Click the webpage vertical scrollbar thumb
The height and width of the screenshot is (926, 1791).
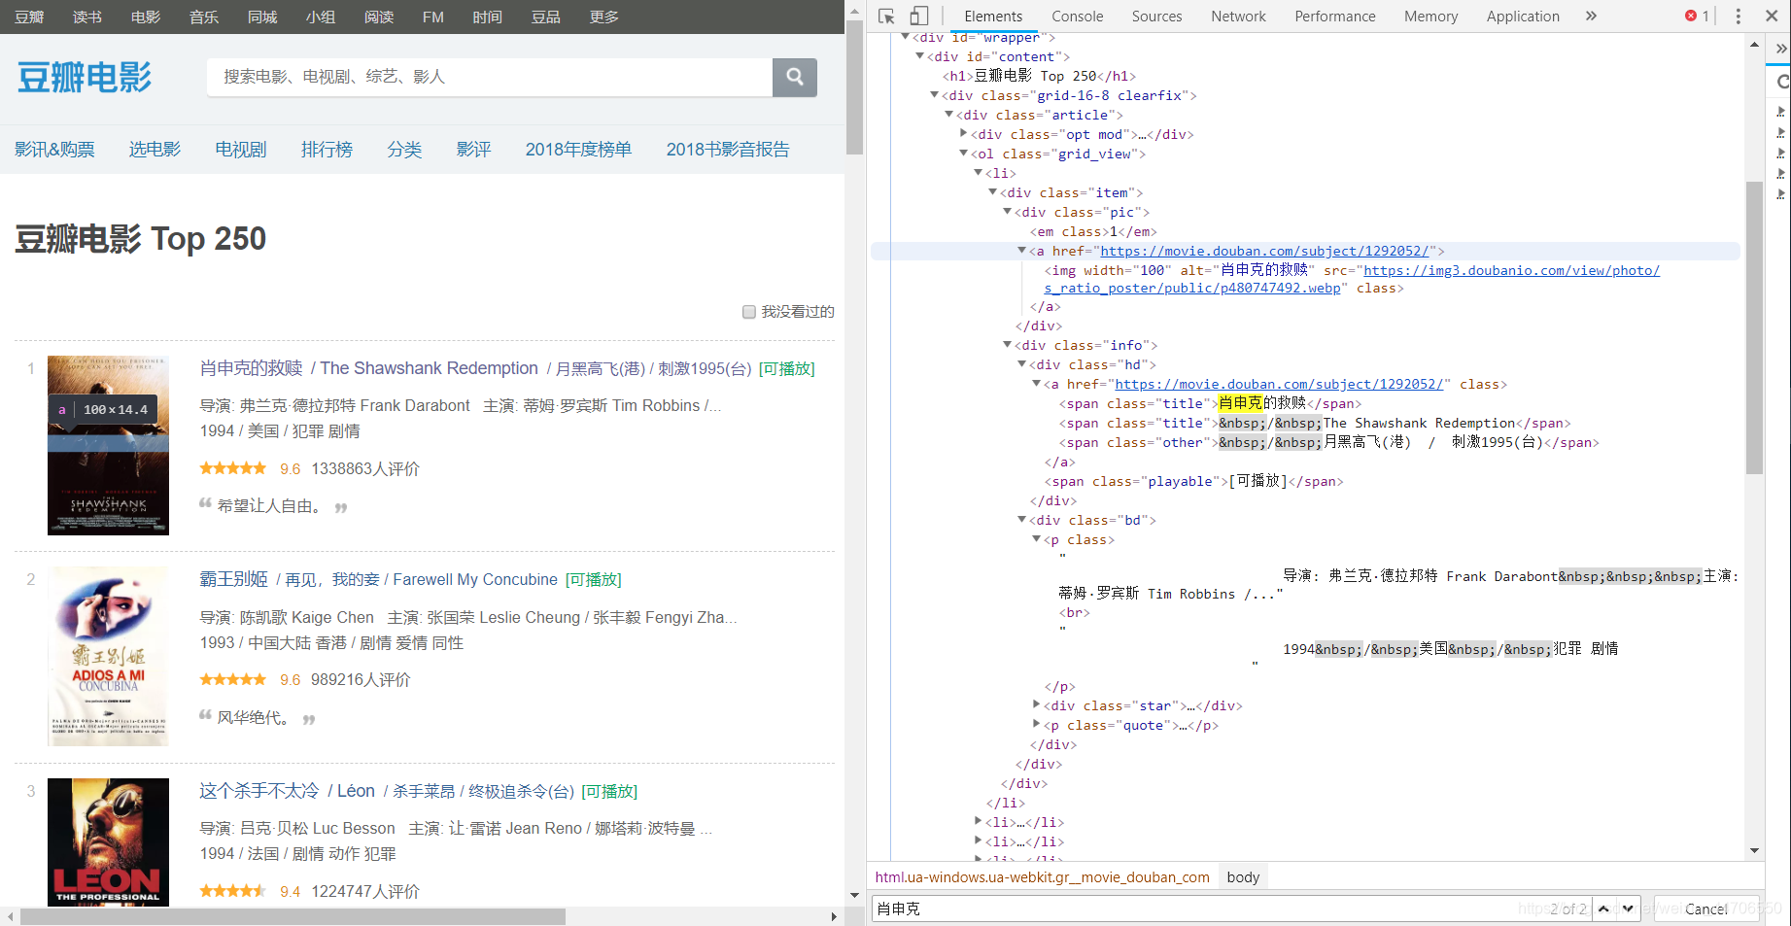[x=854, y=87]
